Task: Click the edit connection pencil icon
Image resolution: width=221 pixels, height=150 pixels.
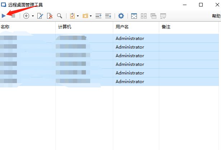Action: [40, 16]
